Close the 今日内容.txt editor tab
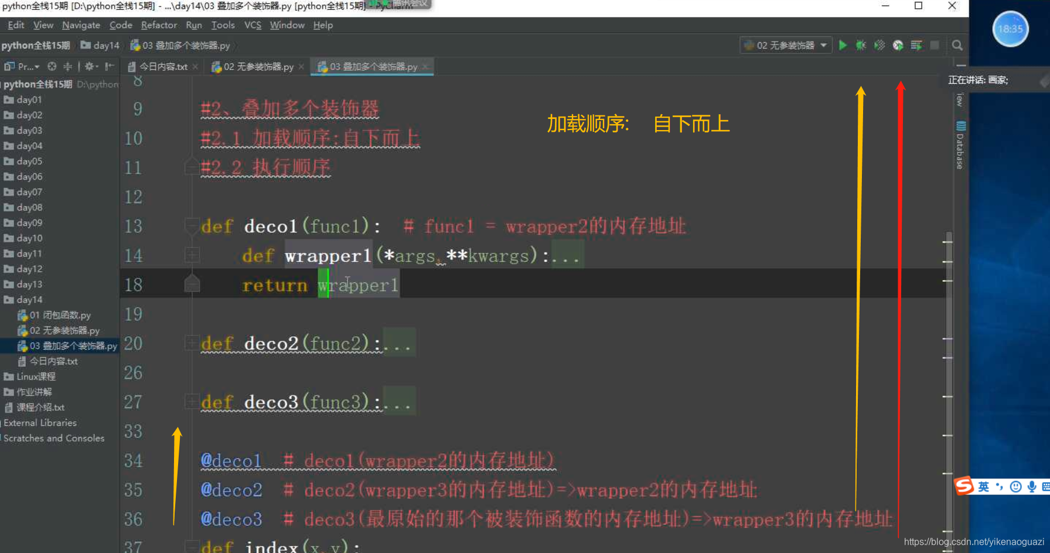The height and width of the screenshot is (553, 1050). point(195,67)
